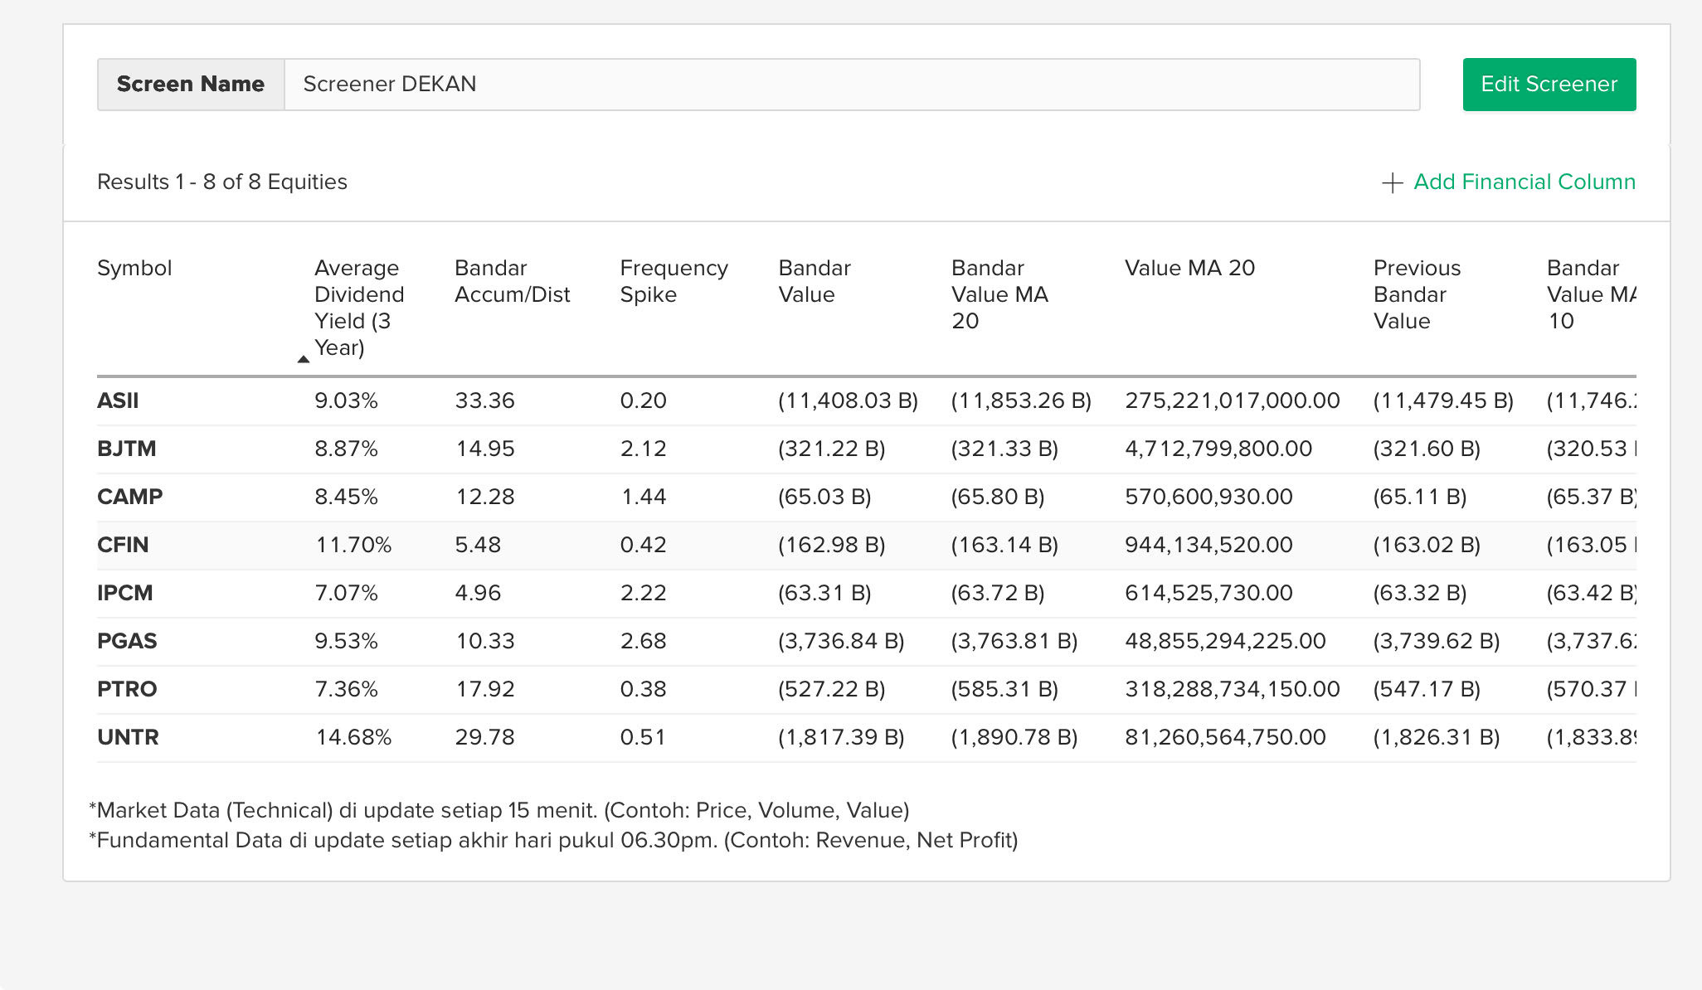Click UNTR Bandar Accum/Dist value 29.78
Viewport: 1702px width, 990px height.
(x=484, y=737)
